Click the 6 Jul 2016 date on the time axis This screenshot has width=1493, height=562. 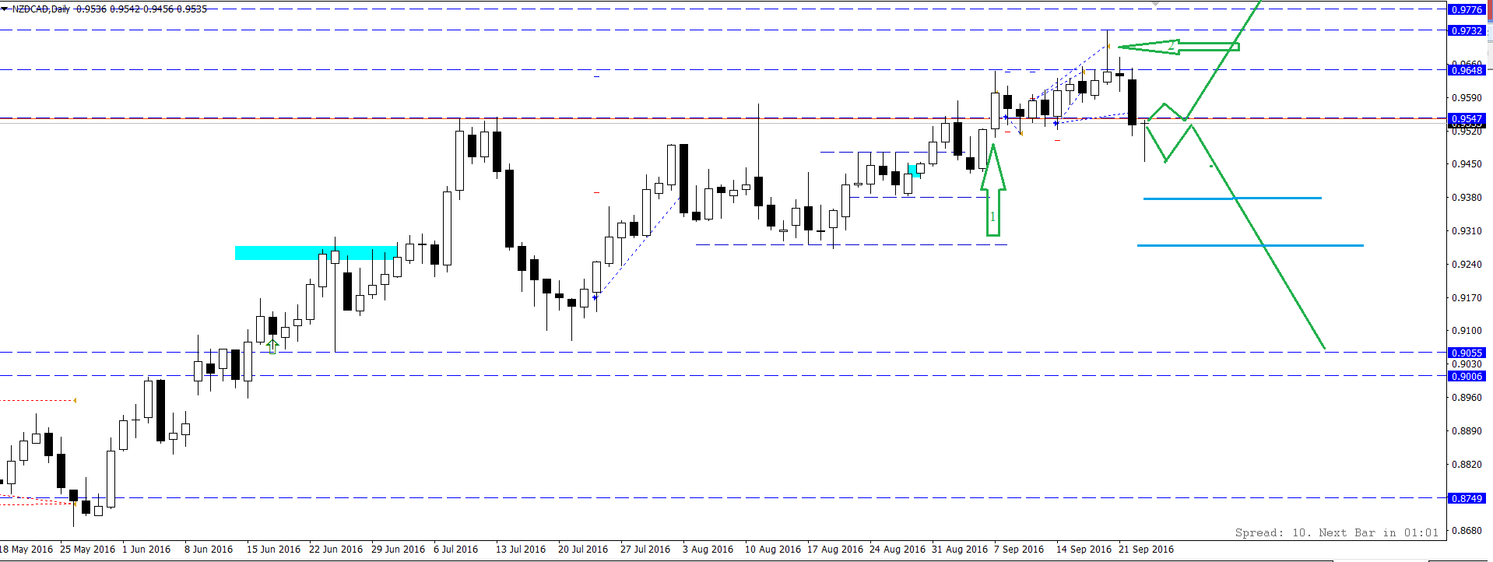[x=456, y=550]
